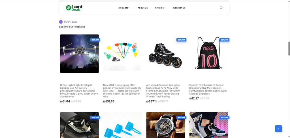Open Nylon Cable Tie with label link
This screenshot has width=290, height=138.
[x=122, y=91]
